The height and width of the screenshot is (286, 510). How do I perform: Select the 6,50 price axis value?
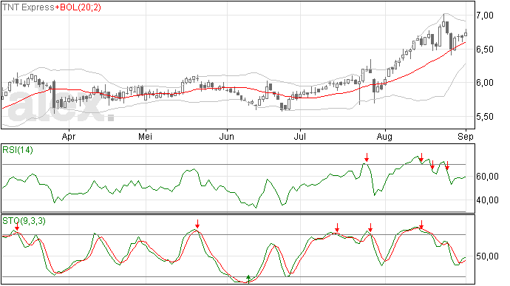[485, 50]
